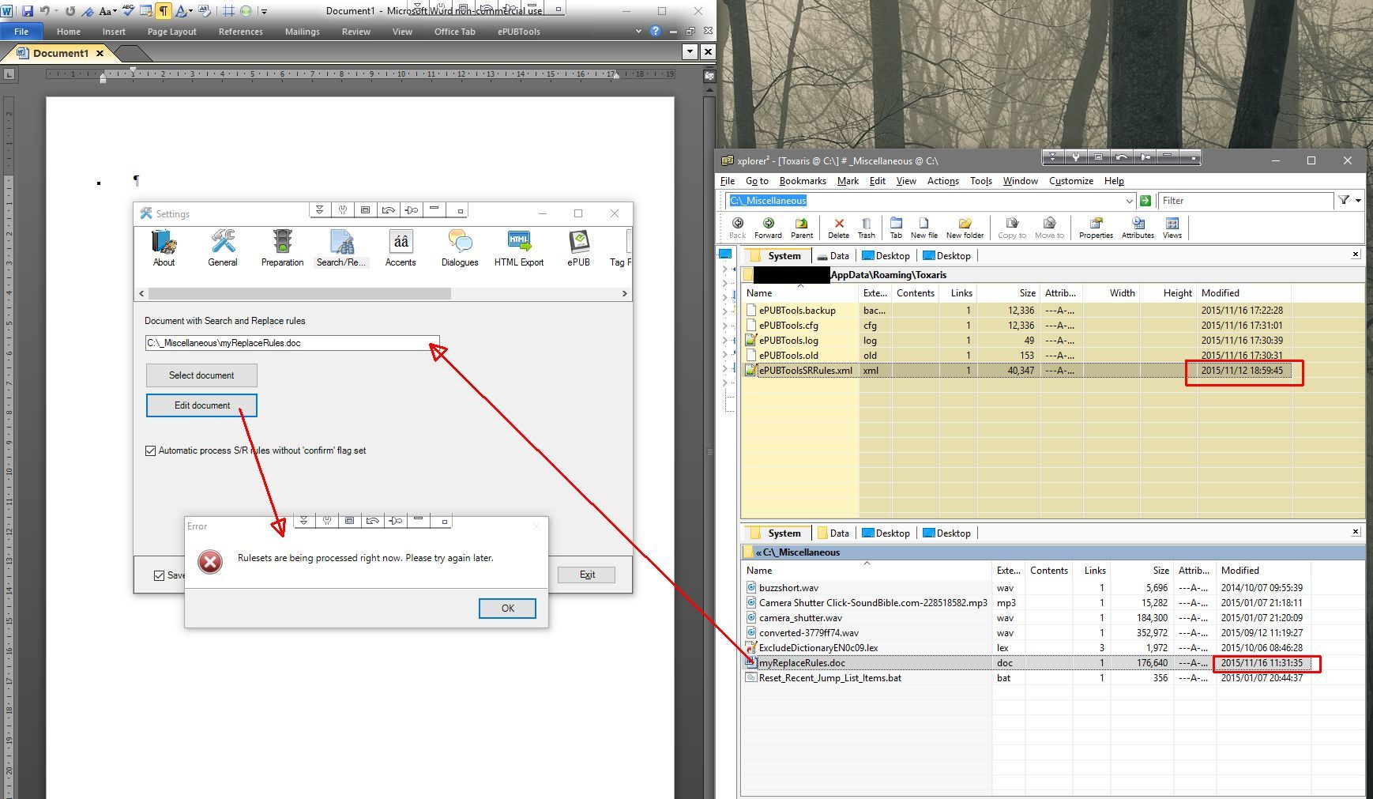The image size is (1373, 799).
Task: Switch to Data tab in upper pane
Action: [833, 256]
